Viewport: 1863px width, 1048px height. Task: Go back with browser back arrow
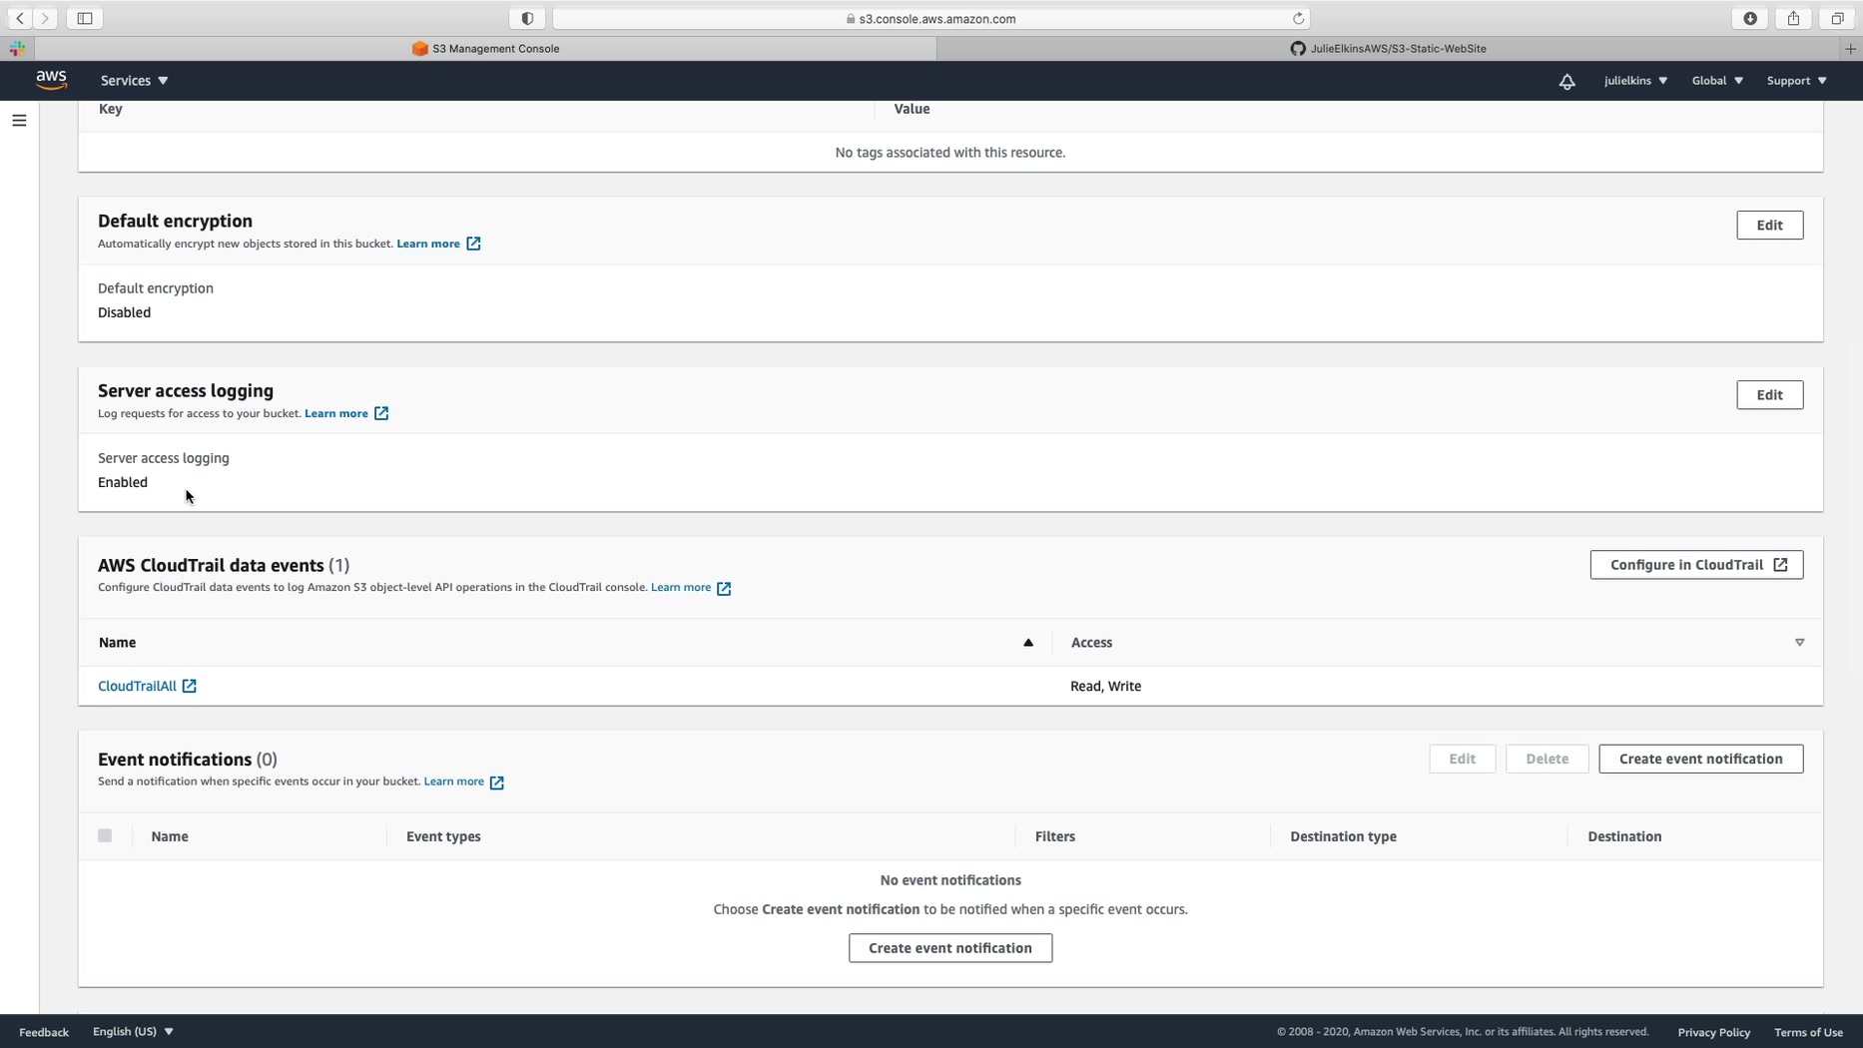click(x=20, y=18)
